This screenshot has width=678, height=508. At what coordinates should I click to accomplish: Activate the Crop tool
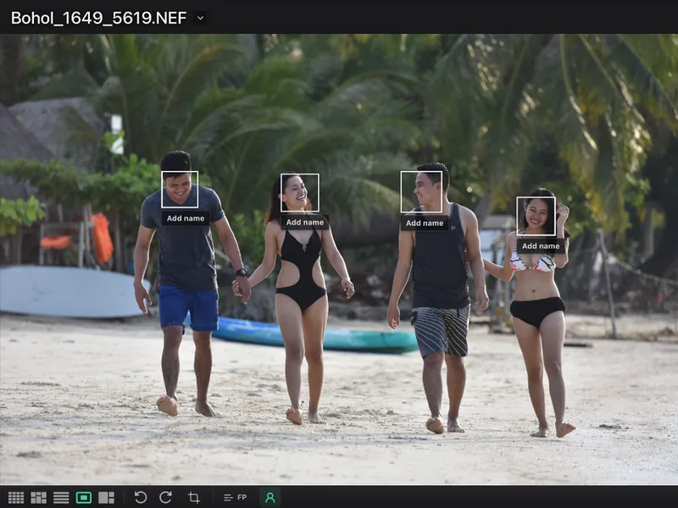pyautogui.click(x=194, y=498)
